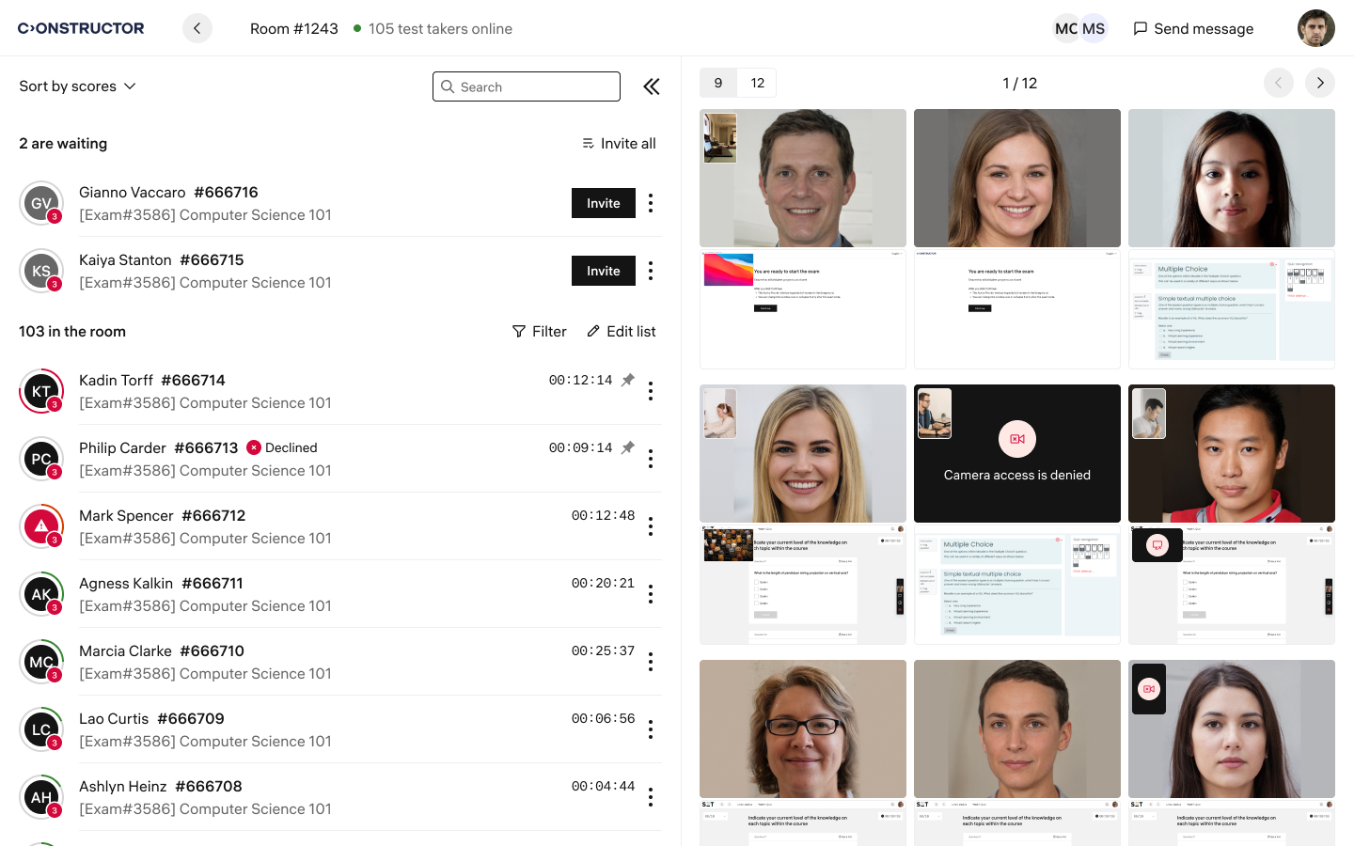
Task: Select the 9-tile view tab
Action: (717, 83)
